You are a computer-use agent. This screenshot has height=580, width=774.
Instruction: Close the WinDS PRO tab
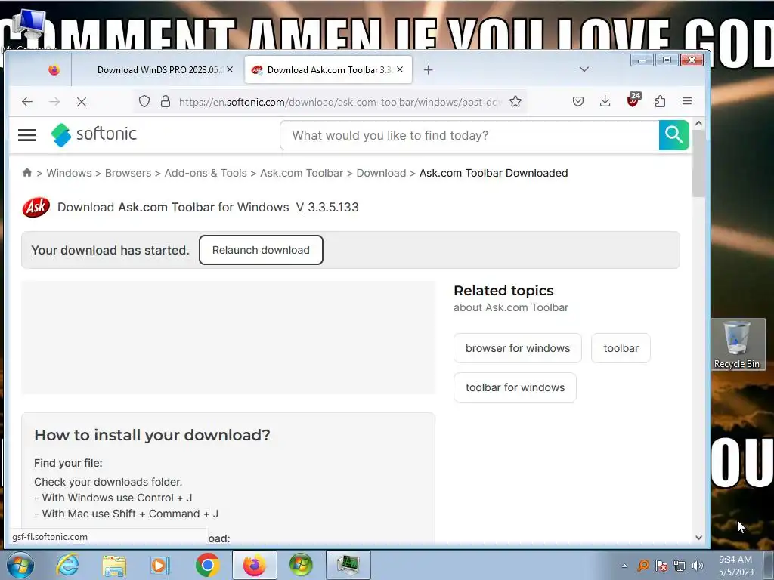tap(230, 70)
